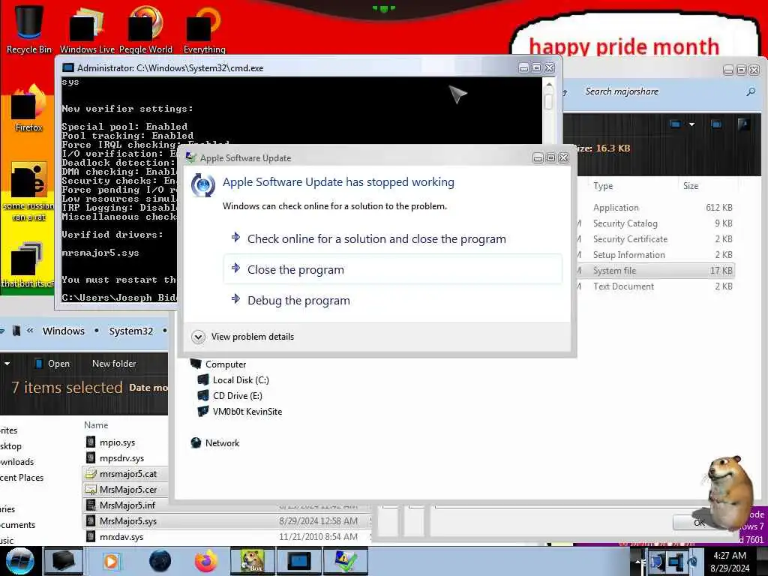Click the cmd.exe title bar icon
768x576 pixels.
tap(68, 67)
